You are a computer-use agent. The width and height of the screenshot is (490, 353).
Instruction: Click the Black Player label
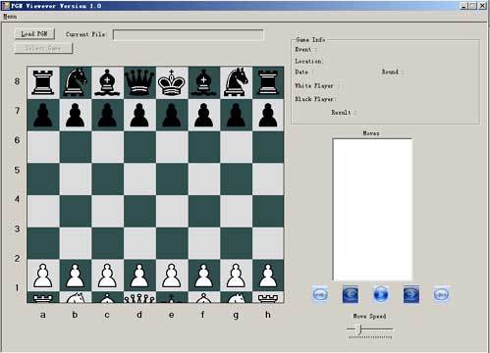pyautogui.click(x=315, y=99)
